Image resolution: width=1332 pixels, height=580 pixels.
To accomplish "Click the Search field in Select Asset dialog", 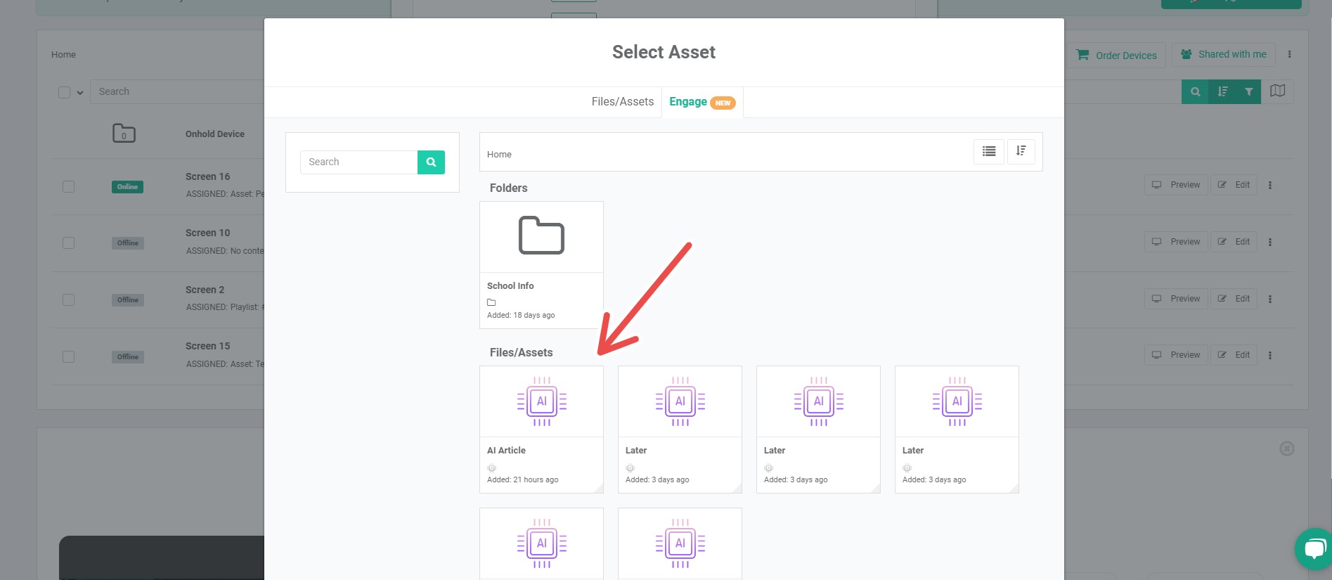I will [359, 162].
